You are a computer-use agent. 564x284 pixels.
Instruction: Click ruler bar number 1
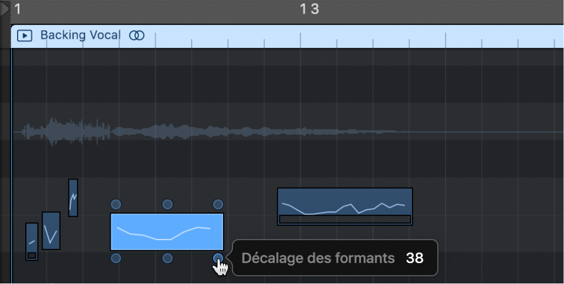click(x=18, y=9)
